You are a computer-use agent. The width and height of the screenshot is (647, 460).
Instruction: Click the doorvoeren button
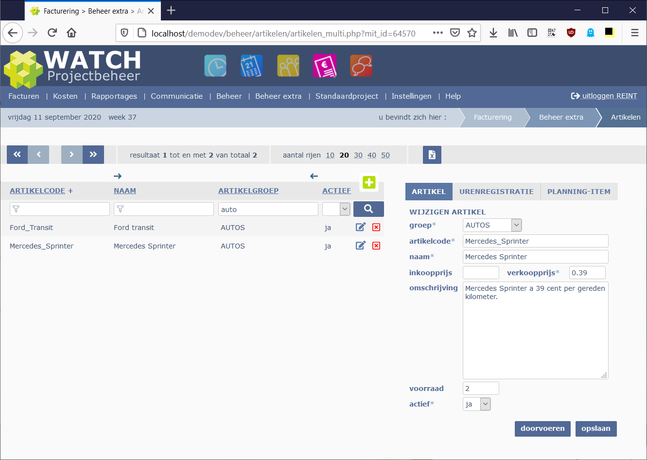click(x=542, y=428)
